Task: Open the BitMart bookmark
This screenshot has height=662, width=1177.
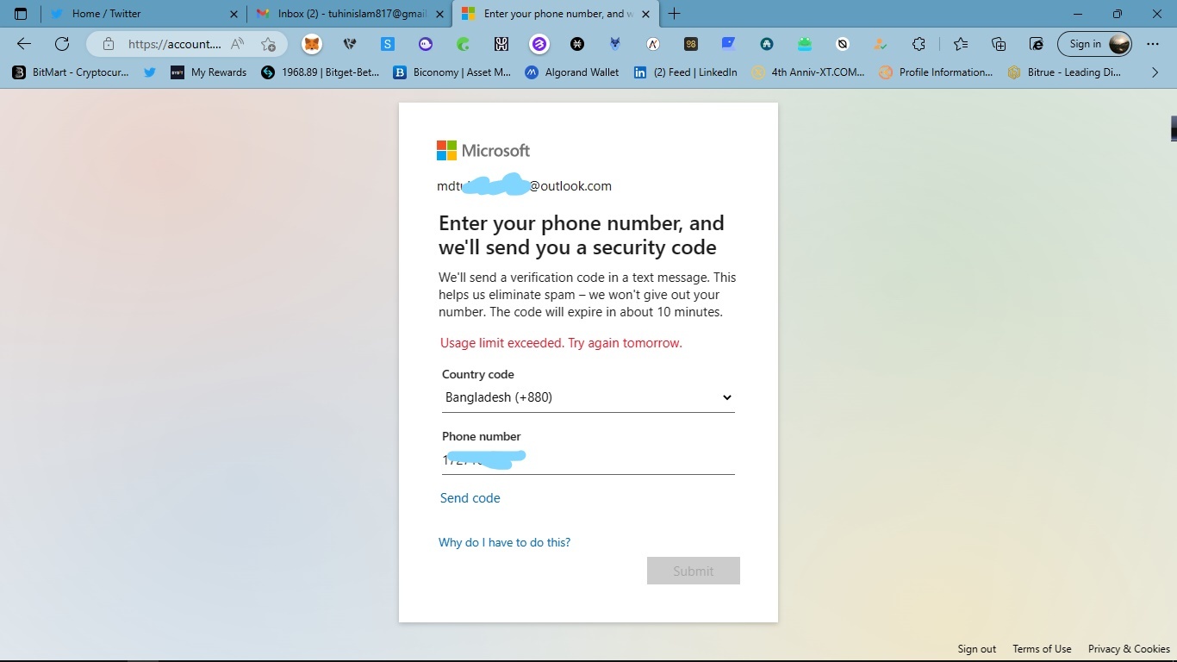Action: pos(71,72)
